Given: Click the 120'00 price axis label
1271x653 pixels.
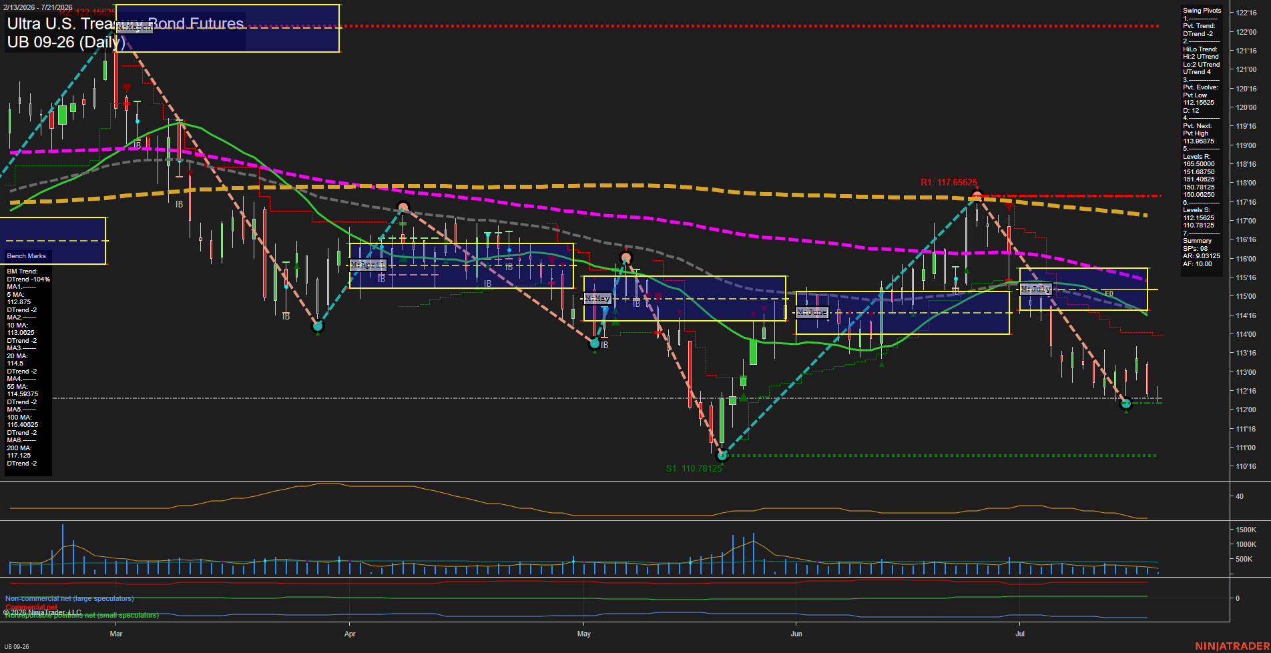Looking at the screenshot, I should [x=1246, y=107].
